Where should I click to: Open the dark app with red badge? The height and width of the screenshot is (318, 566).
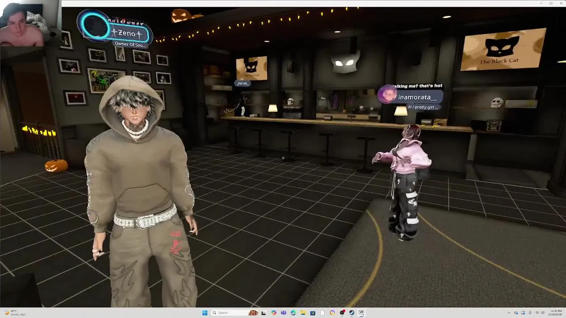[x=342, y=313]
